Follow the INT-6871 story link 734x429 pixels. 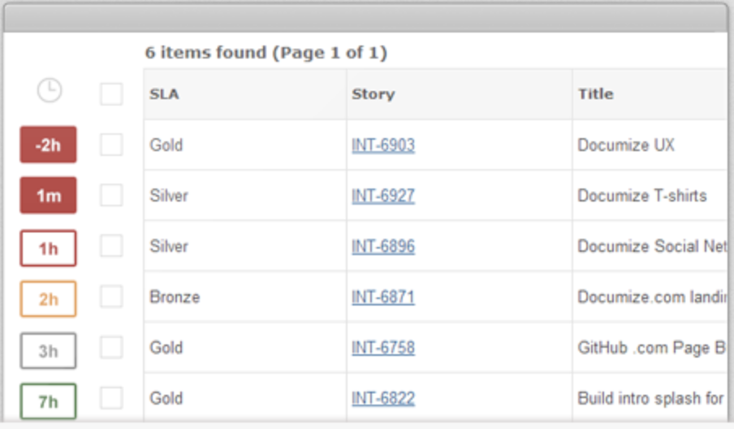[x=383, y=297]
